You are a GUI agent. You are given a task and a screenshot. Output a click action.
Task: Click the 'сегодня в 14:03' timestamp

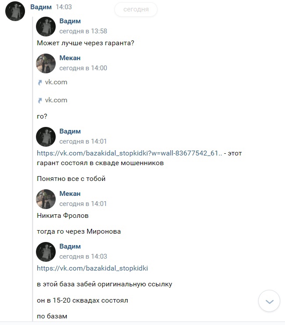pos(83,256)
